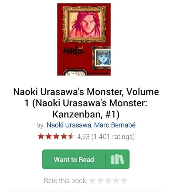Click the blue girl portrait on cover
This screenshot has width=172, height=192.
coord(103,58)
